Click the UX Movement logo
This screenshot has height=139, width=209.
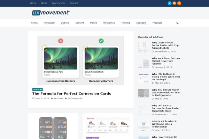[x=51, y=13]
